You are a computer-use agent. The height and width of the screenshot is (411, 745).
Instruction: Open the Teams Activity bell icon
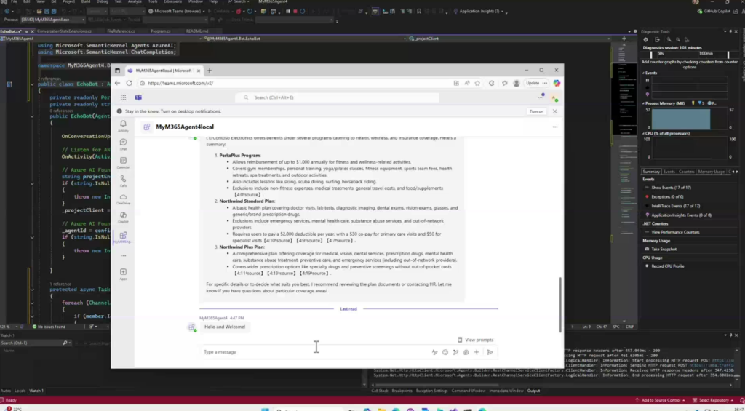coord(123,125)
